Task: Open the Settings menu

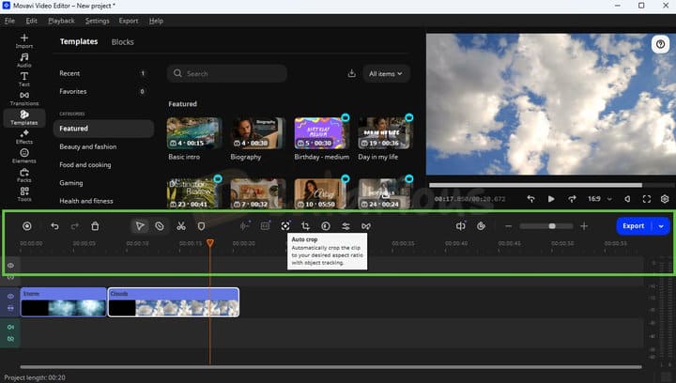Action: pyautogui.click(x=97, y=21)
